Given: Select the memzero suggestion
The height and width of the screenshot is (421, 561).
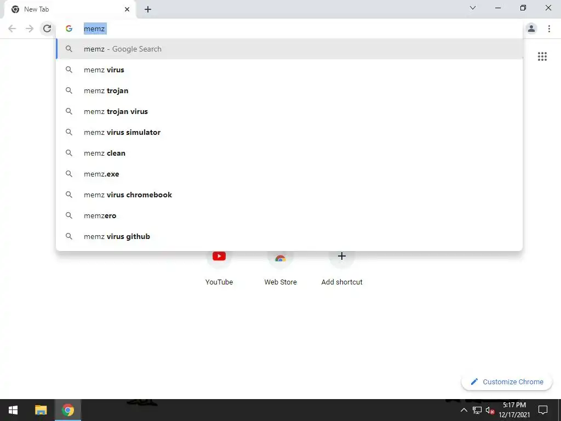Looking at the screenshot, I should (289, 215).
